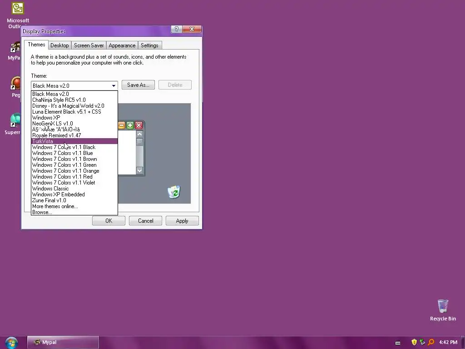Open the Mypal taskbar button
Screen dimensions: 465x349
point(63,342)
